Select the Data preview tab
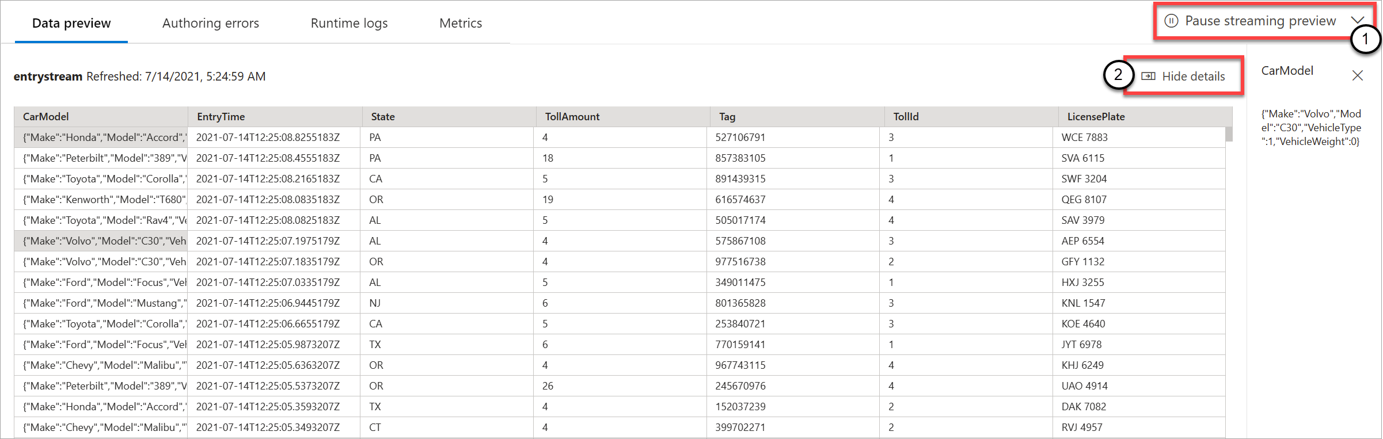The image size is (1383, 439). tap(71, 23)
